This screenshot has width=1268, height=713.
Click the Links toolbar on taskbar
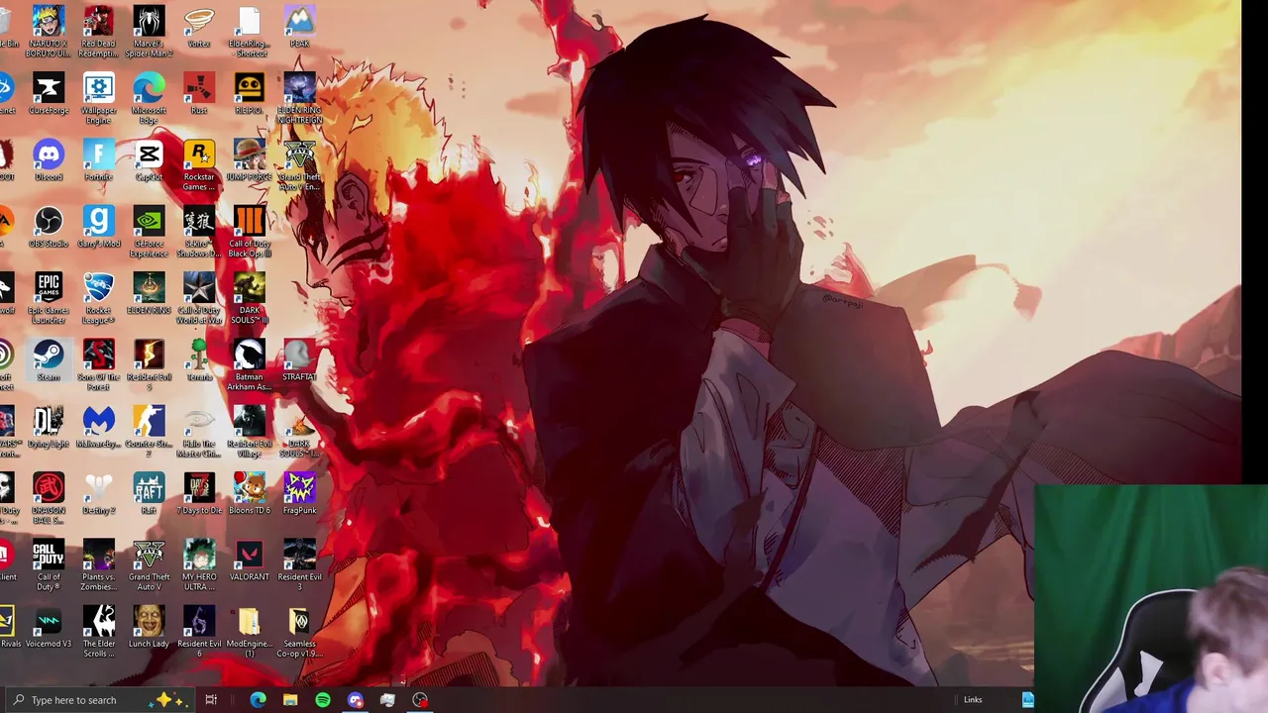[x=973, y=700]
